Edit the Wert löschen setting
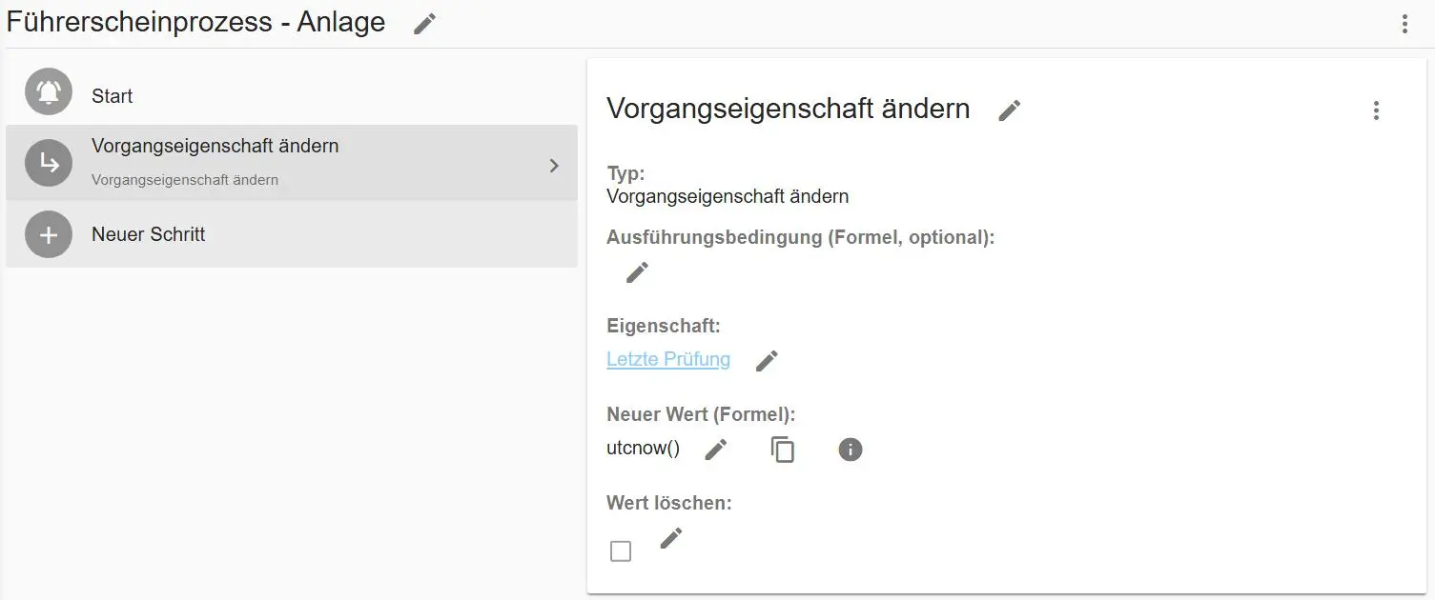This screenshot has height=600, width=1435. (671, 538)
